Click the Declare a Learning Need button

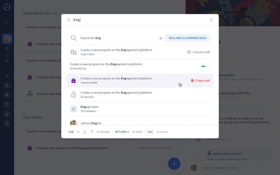187,38
